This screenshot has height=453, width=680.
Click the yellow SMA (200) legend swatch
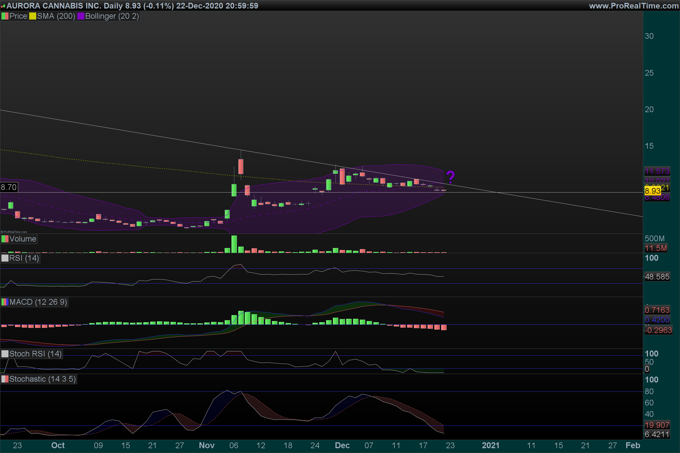[x=33, y=16]
